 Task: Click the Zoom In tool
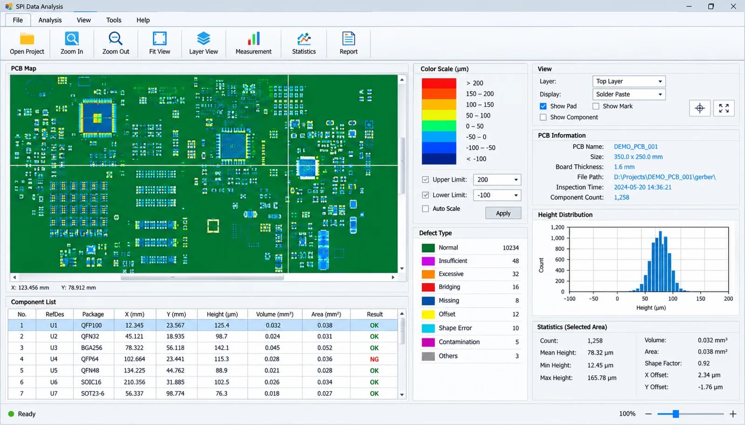click(72, 43)
